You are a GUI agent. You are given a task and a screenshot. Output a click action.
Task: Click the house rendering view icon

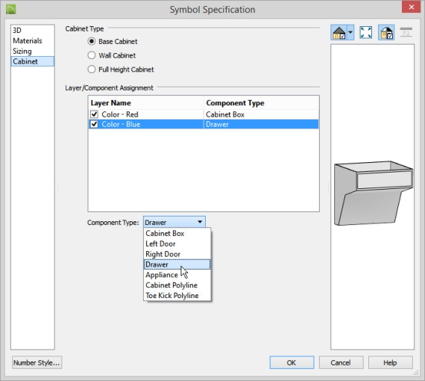(339, 33)
